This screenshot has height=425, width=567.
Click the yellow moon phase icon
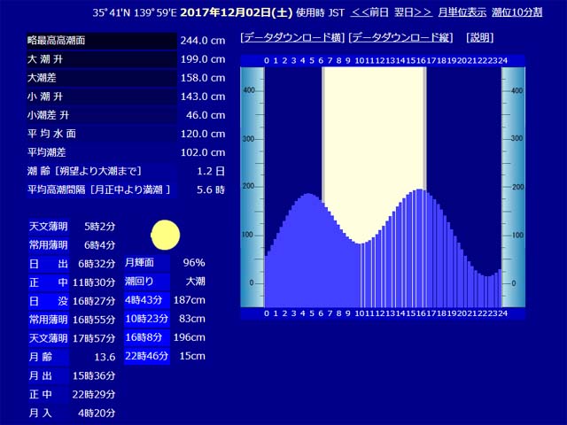click(166, 235)
